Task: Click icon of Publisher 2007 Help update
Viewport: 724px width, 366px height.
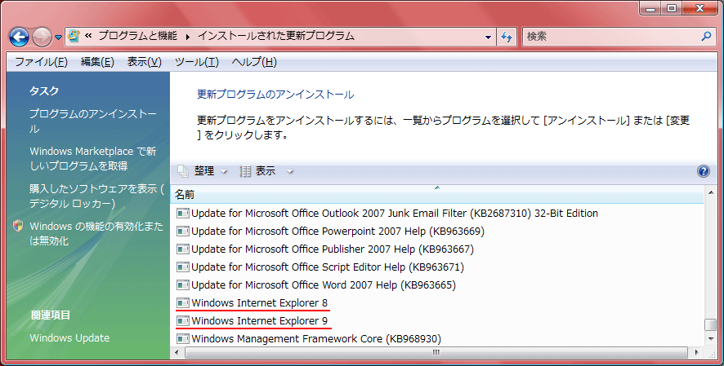Action: [x=183, y=249]
